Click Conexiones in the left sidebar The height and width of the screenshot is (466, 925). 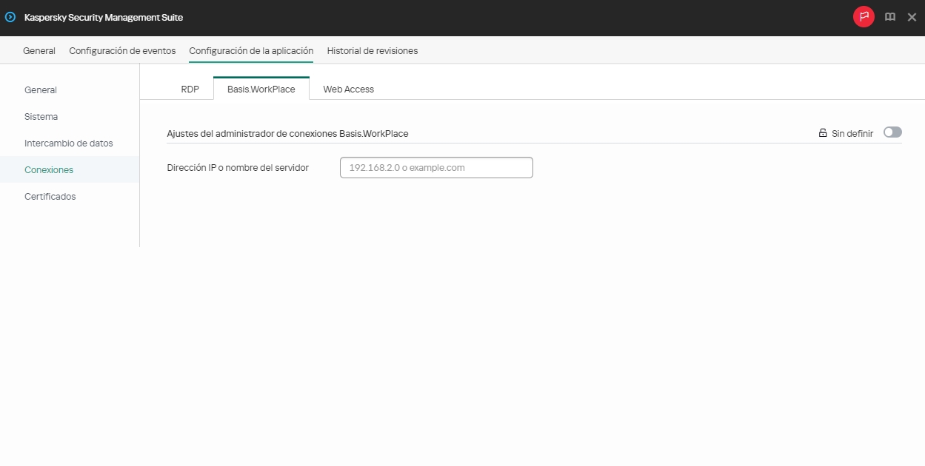(x=49, y=169)
